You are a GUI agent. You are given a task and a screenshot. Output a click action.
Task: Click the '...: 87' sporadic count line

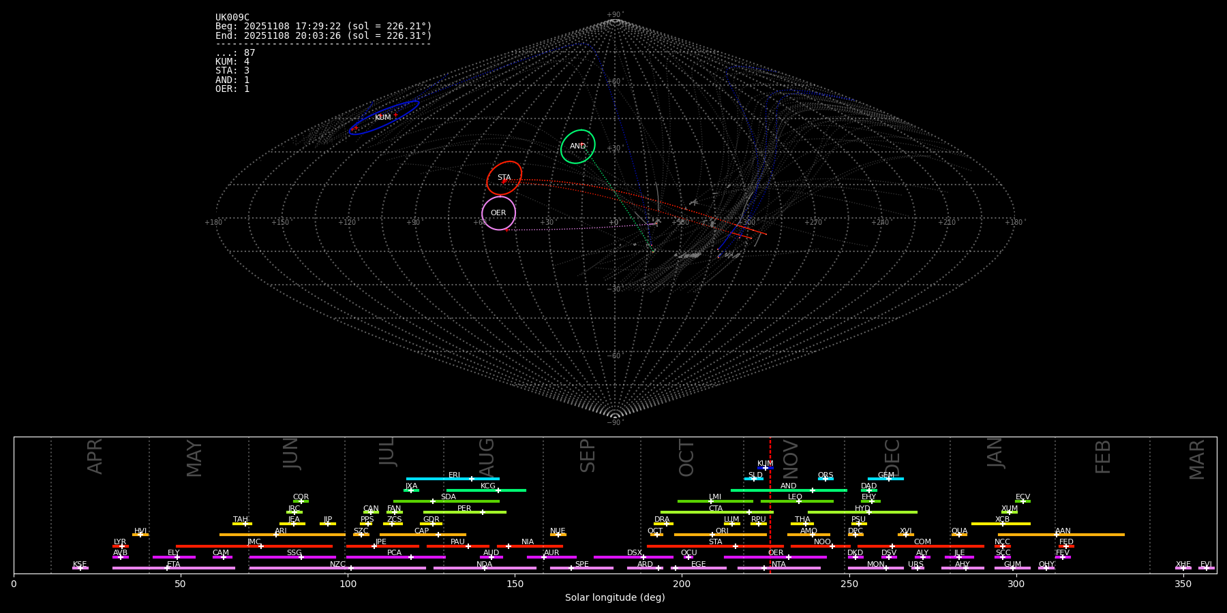point(235,53)
